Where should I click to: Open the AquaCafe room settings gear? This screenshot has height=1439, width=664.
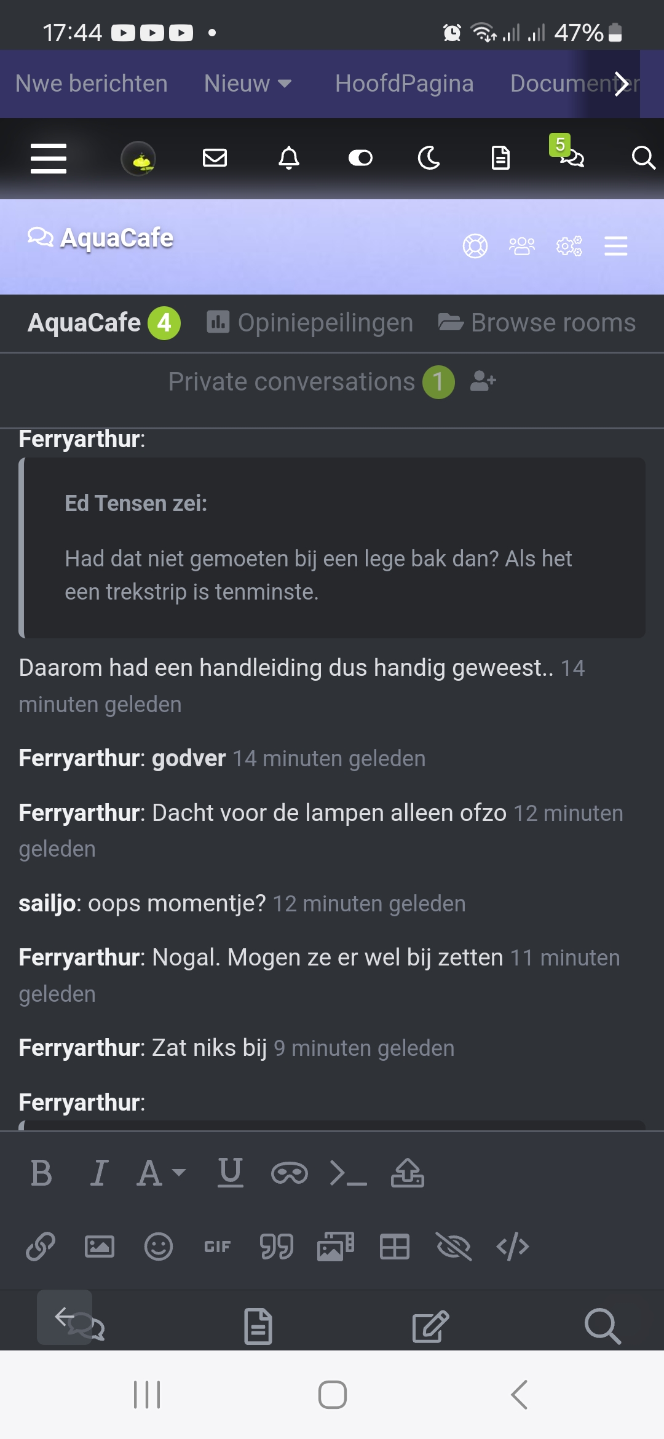(x=569, y=246)
